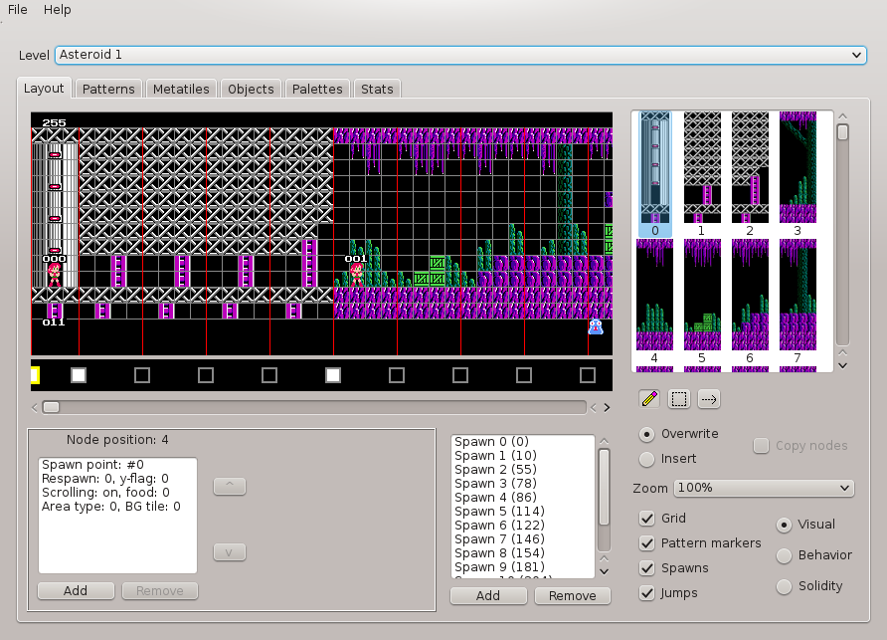The height and width of the screenshot is (640, 887).
Task: Switch to the Metatiles tab
Action: 180,89
